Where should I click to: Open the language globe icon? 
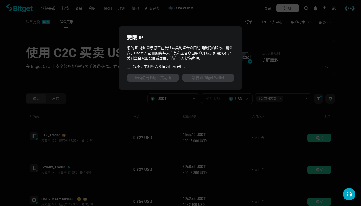[334, 8]
